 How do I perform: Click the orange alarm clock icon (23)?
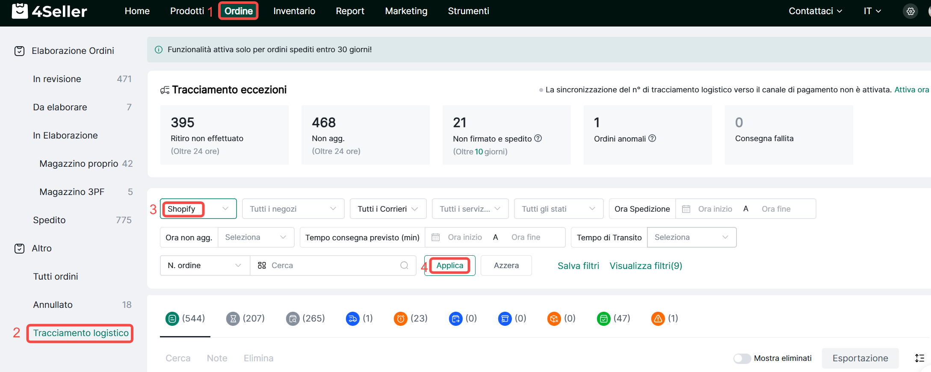[x=400, y=319]
